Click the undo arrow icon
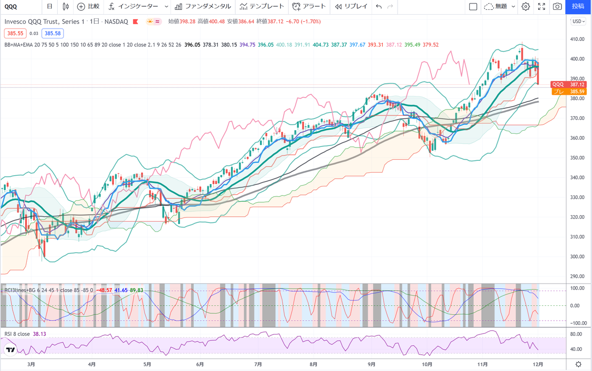The width and height of the screenshot is (592, 371). (378, 6)
